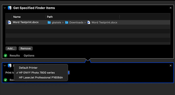Click Finder icon of Get Specified Finder Items
This screenshot has width=175, height=95.
10,8
